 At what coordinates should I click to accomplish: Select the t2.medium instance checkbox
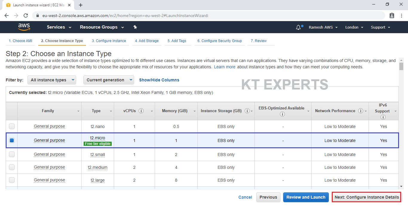[12, 167]
